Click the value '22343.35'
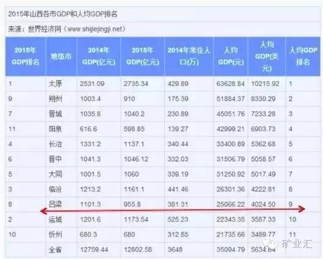 point(231,219)
